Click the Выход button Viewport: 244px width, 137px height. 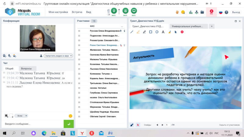pyautogui.click(x=236, y=12)
